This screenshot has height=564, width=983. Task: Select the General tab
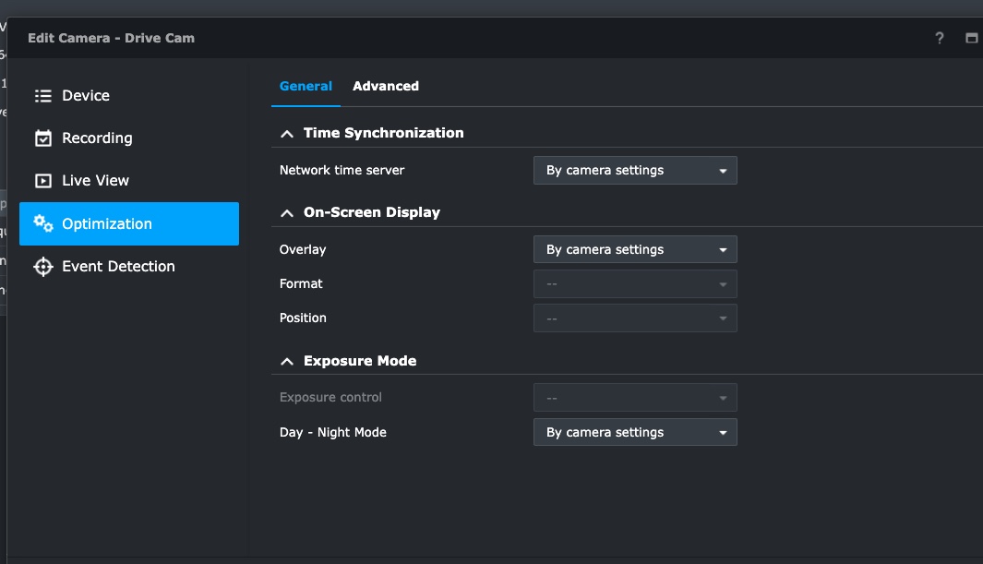[x=306, y=86]
